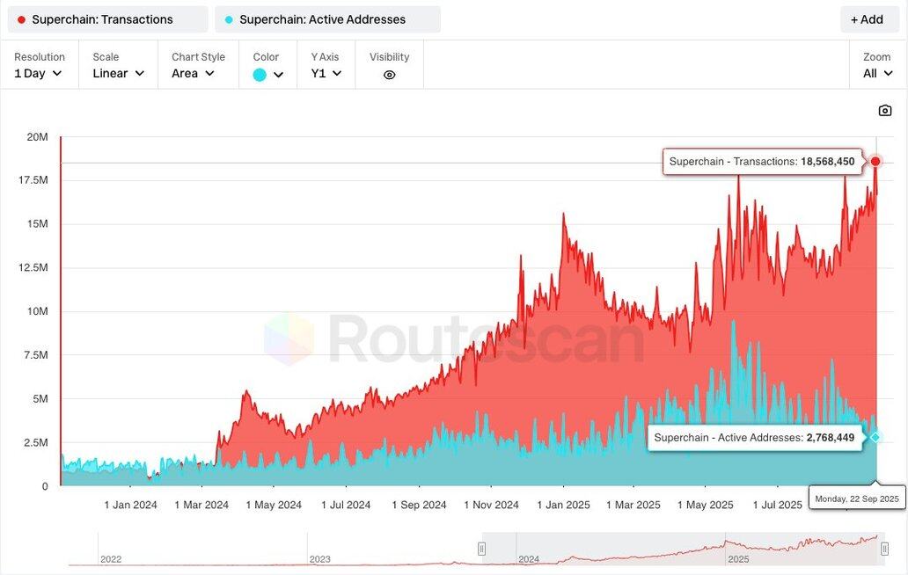This screenshot has width=908, height=575.
Task: Click the 1 May 2024 axis label
Action: tap(274, 505)
